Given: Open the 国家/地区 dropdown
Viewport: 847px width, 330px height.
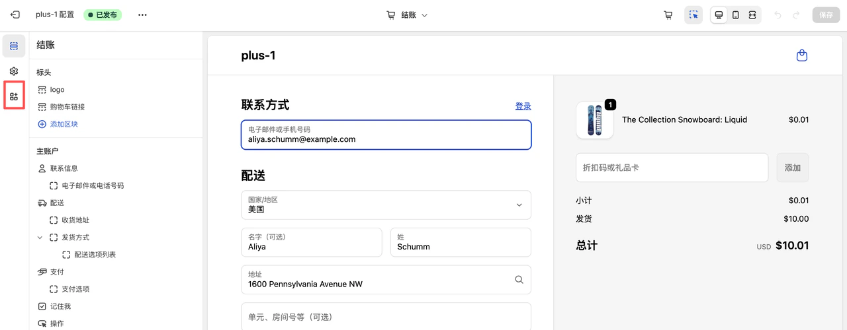Looking at the screenshot, I should (x=386, y=205).
